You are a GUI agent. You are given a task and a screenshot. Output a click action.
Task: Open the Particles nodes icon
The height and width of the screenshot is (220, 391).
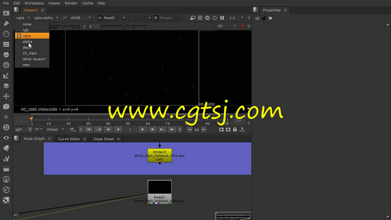click(6, 117)
